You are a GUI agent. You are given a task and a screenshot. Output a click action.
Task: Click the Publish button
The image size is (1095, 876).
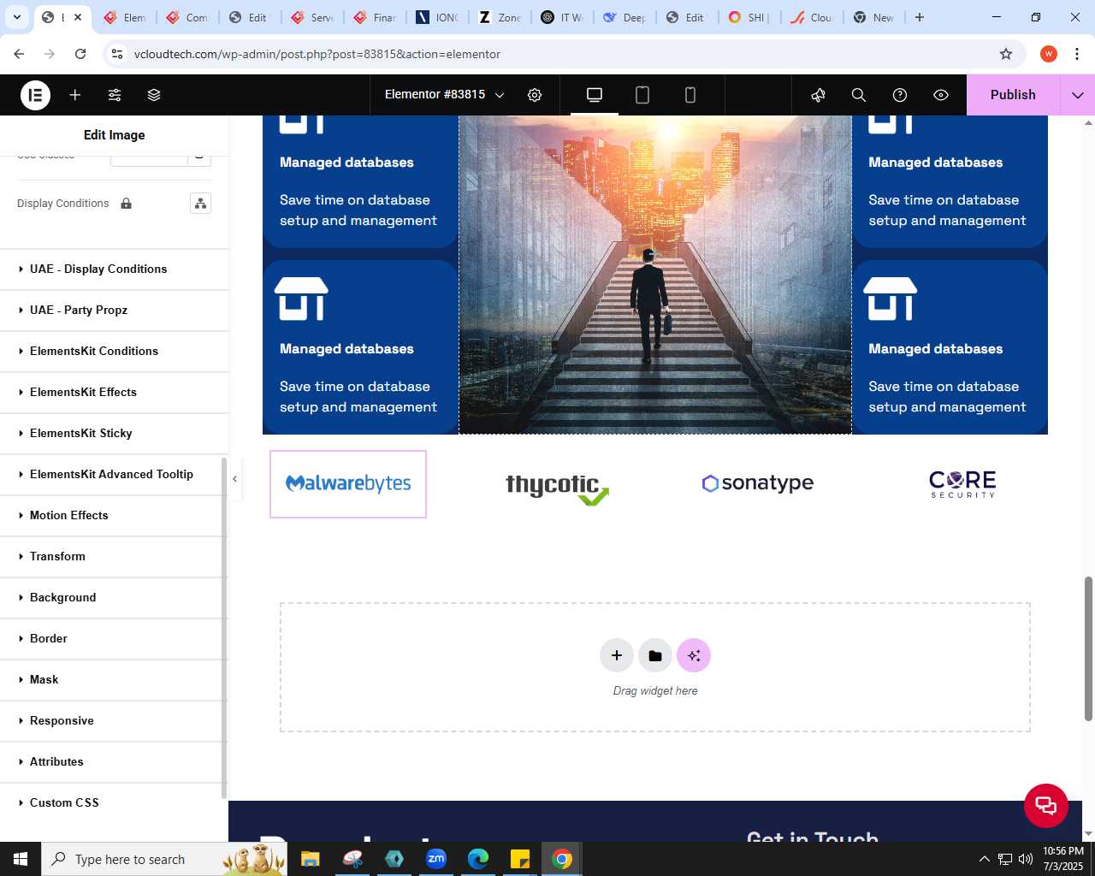[1013, 95]
